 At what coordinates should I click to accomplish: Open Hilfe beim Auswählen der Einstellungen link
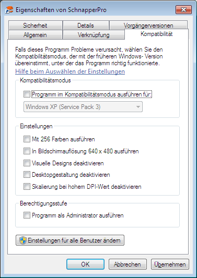pyautogui.click(x=70, y=71)
